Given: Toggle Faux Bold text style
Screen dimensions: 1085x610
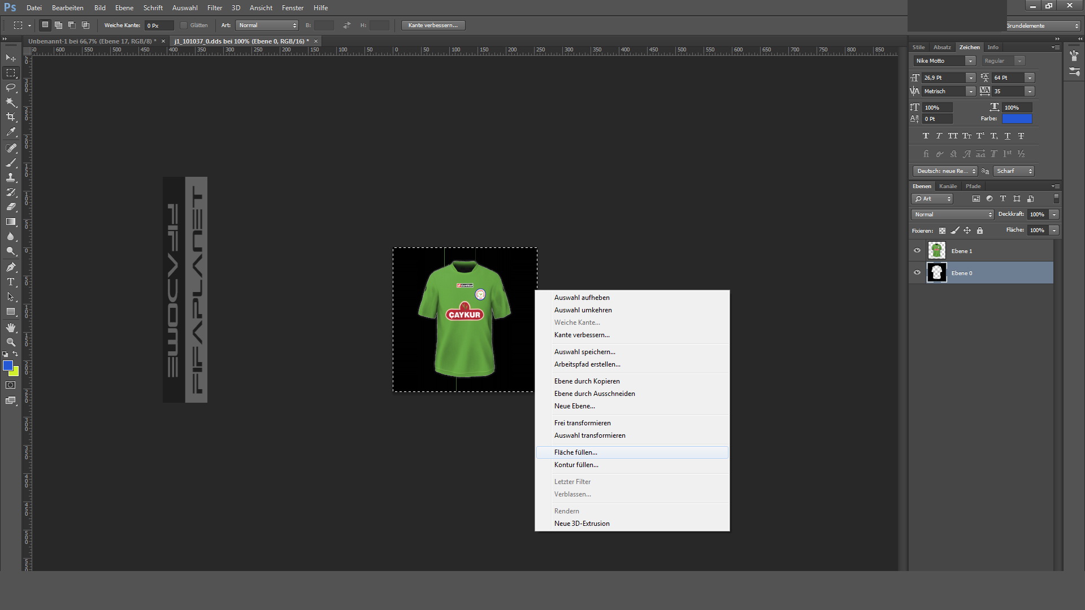Looking at the screenshot, I should (926, 136).
